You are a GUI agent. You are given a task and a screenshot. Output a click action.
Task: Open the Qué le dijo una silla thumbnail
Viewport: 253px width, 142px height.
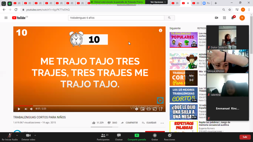coord(183,112)
